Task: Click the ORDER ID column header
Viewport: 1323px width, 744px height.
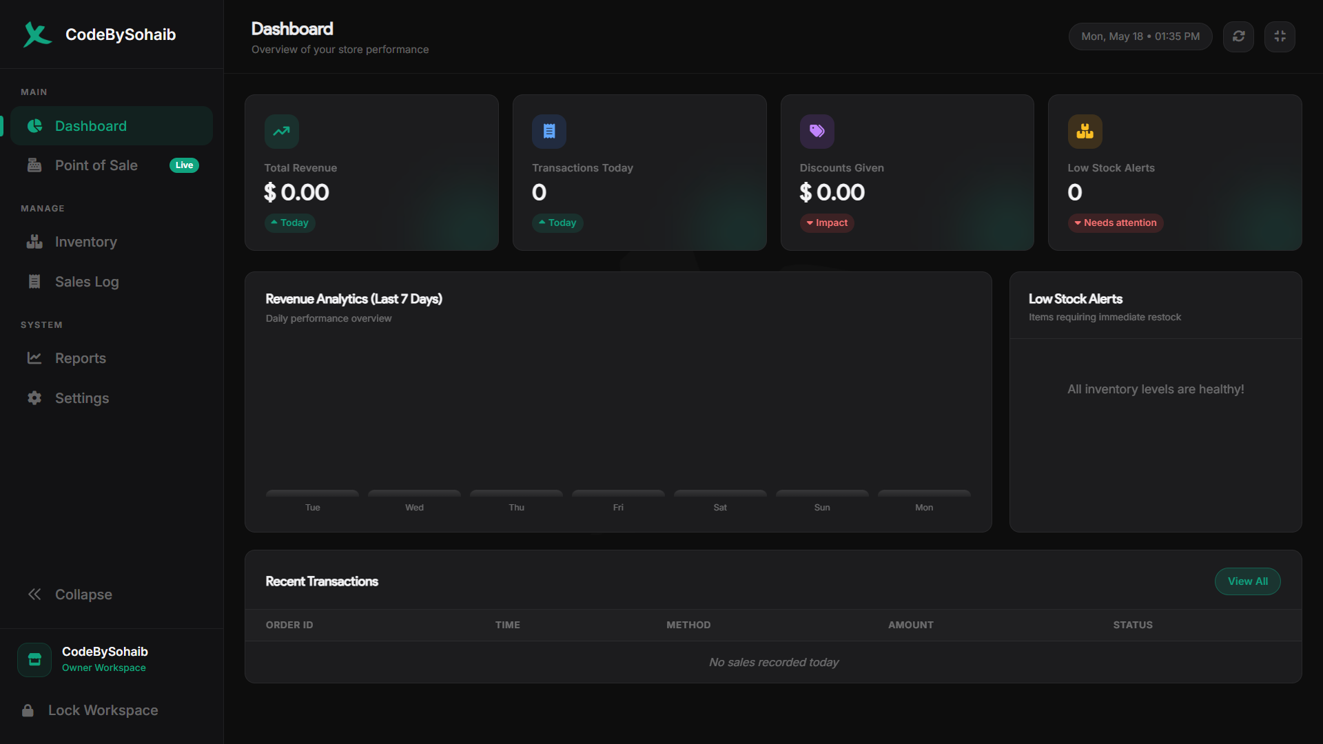Action: 289,625
